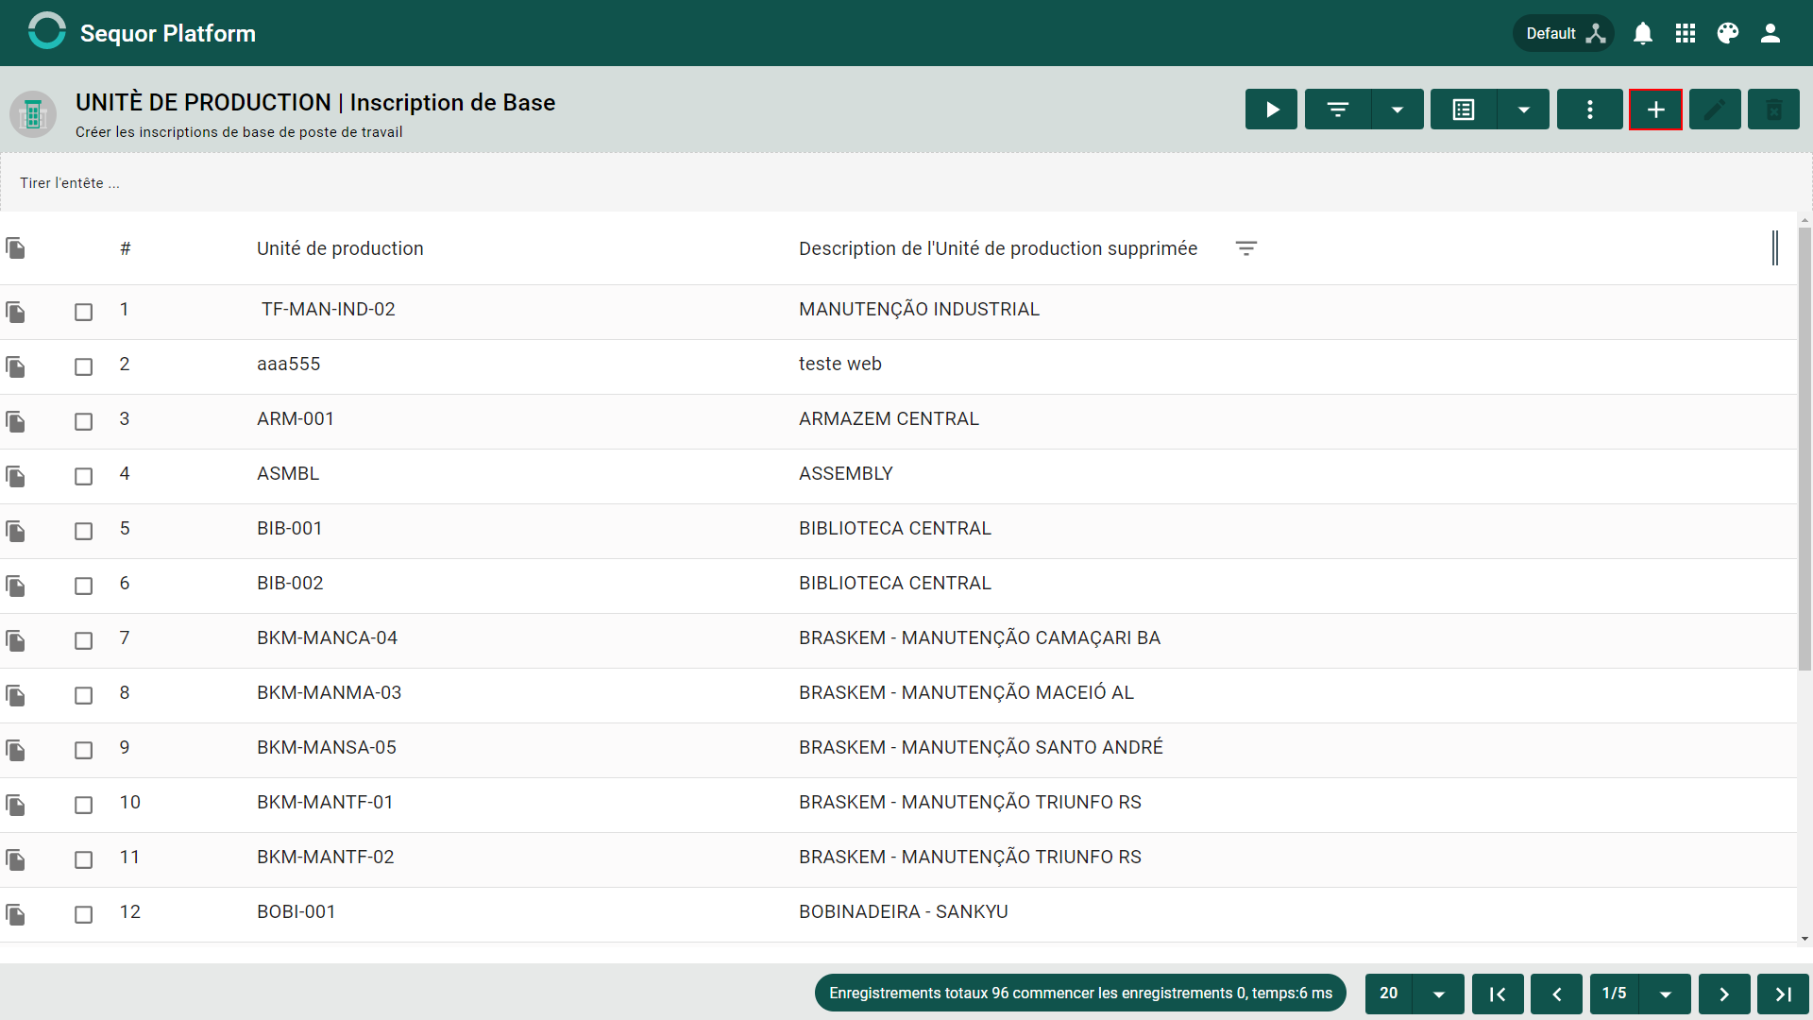Image resolution: width=1813 pixels, height=1020 pixels.
Task: Check the box for BKM-MANCA-04
Action: point(84,640)
